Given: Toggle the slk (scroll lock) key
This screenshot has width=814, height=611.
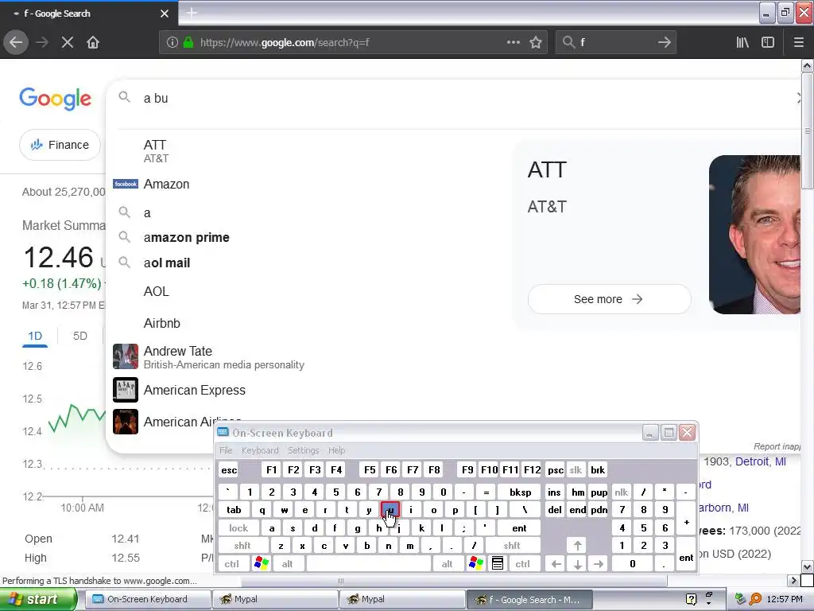Looking at the screenshot, I should coord(576,470).
